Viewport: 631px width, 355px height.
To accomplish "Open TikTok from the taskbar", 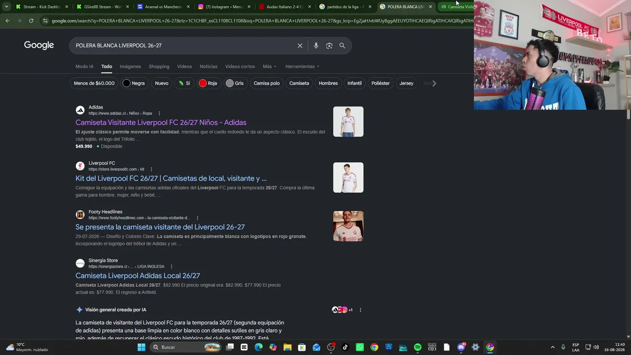I will pyautogui.click(x=345, y=347).
